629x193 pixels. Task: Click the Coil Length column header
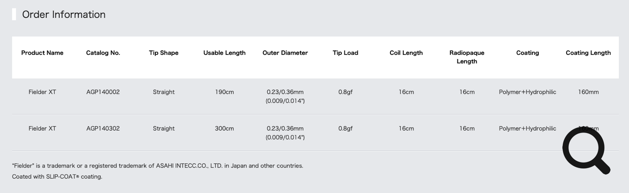[x=406, y=53]
